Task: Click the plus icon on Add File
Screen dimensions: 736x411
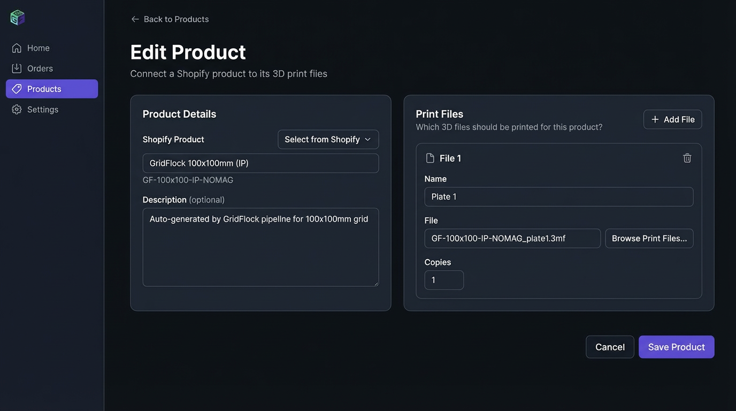Action: 655,119
